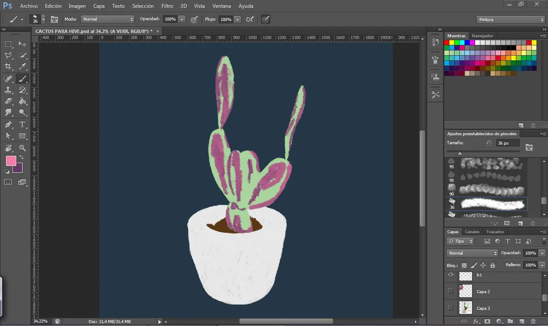Open the Archivo menu
Image resolution: width=548 pixels, height=326 pixels.
tap(29, 6)
